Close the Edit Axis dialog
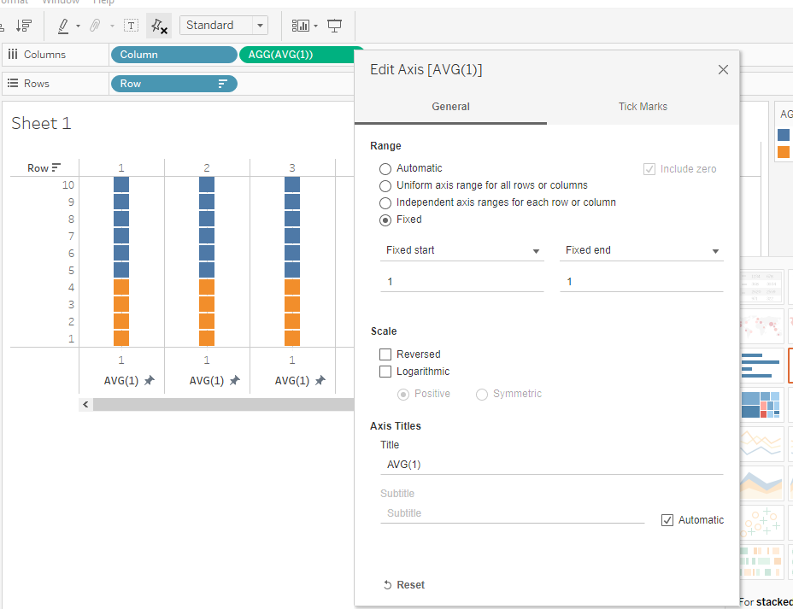793x609 pixels. [723, 70]
